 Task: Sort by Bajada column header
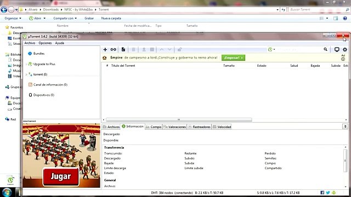(x=315, y=66)
